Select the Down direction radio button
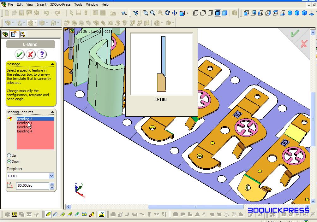This screenshot has width=317, height=222. coord(9,161)
